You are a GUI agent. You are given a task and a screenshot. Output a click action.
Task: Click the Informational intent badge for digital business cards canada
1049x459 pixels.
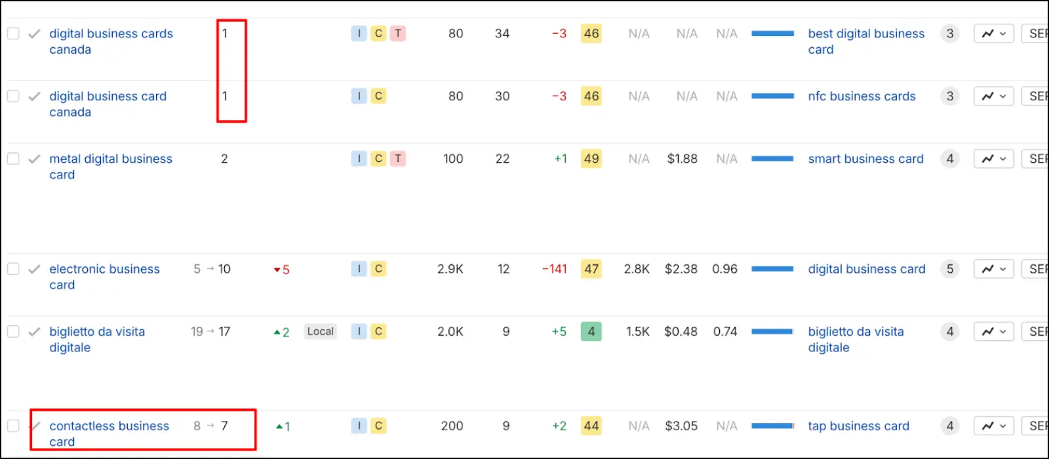(x=359, y=33)
